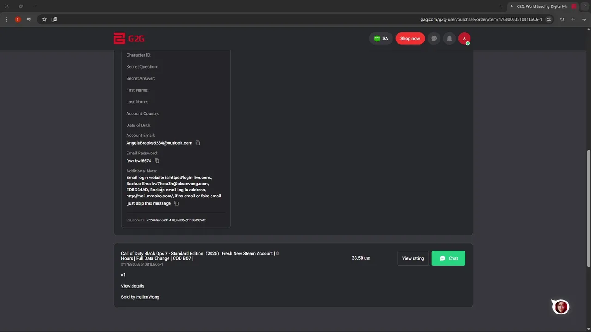
Task: Click the Account Country label
Action: pyautogui.click(x=143, y=113)
